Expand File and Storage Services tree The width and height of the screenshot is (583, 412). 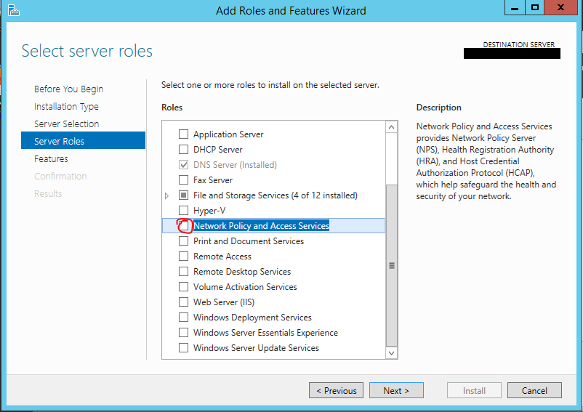(167, 195)
